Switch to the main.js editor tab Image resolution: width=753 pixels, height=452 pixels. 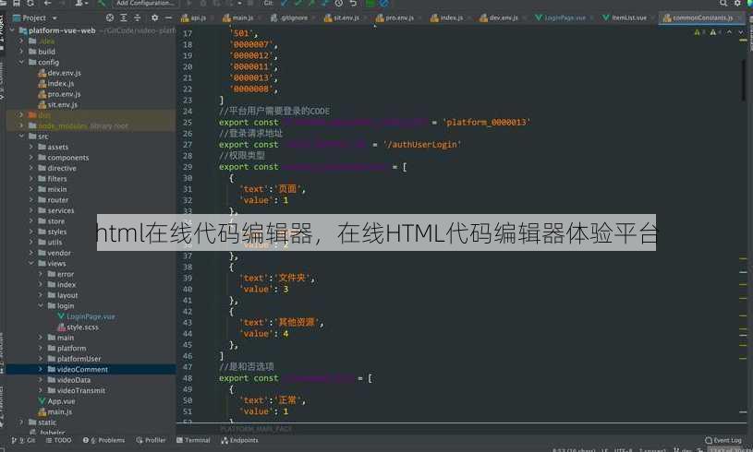pos(238,18)
